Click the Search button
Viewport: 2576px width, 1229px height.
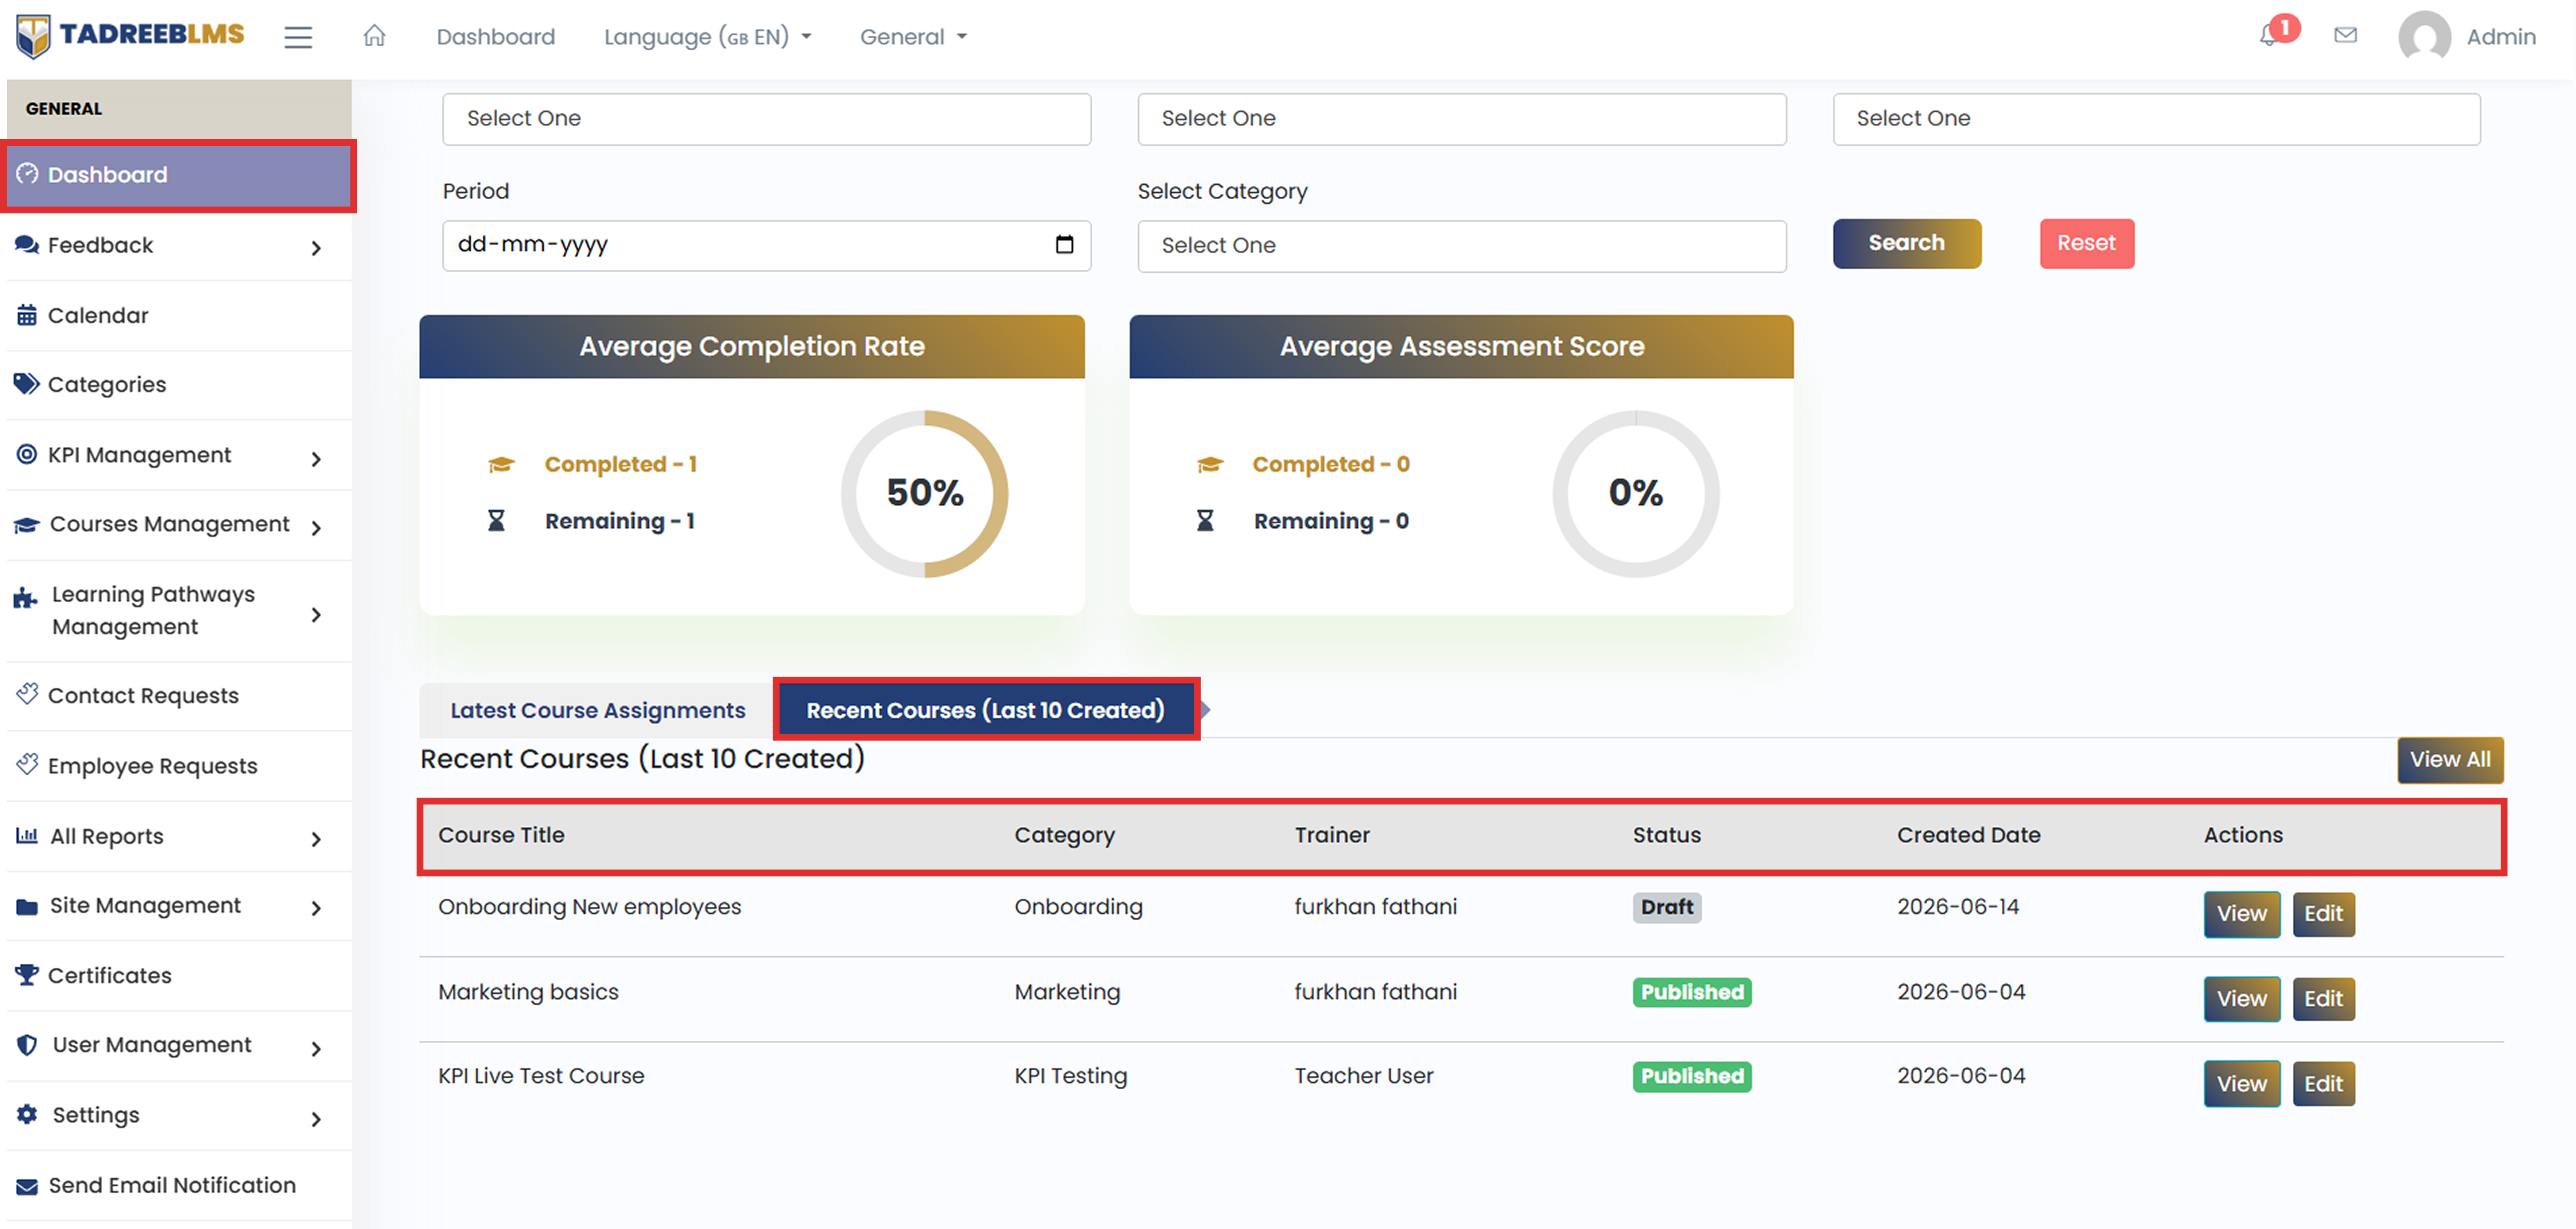click(1906, 243)
